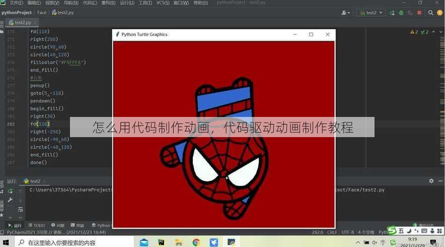This screenshot has width=445, height=247.
Task: Open the 导航(N) menu
Action: pos(71,3)
